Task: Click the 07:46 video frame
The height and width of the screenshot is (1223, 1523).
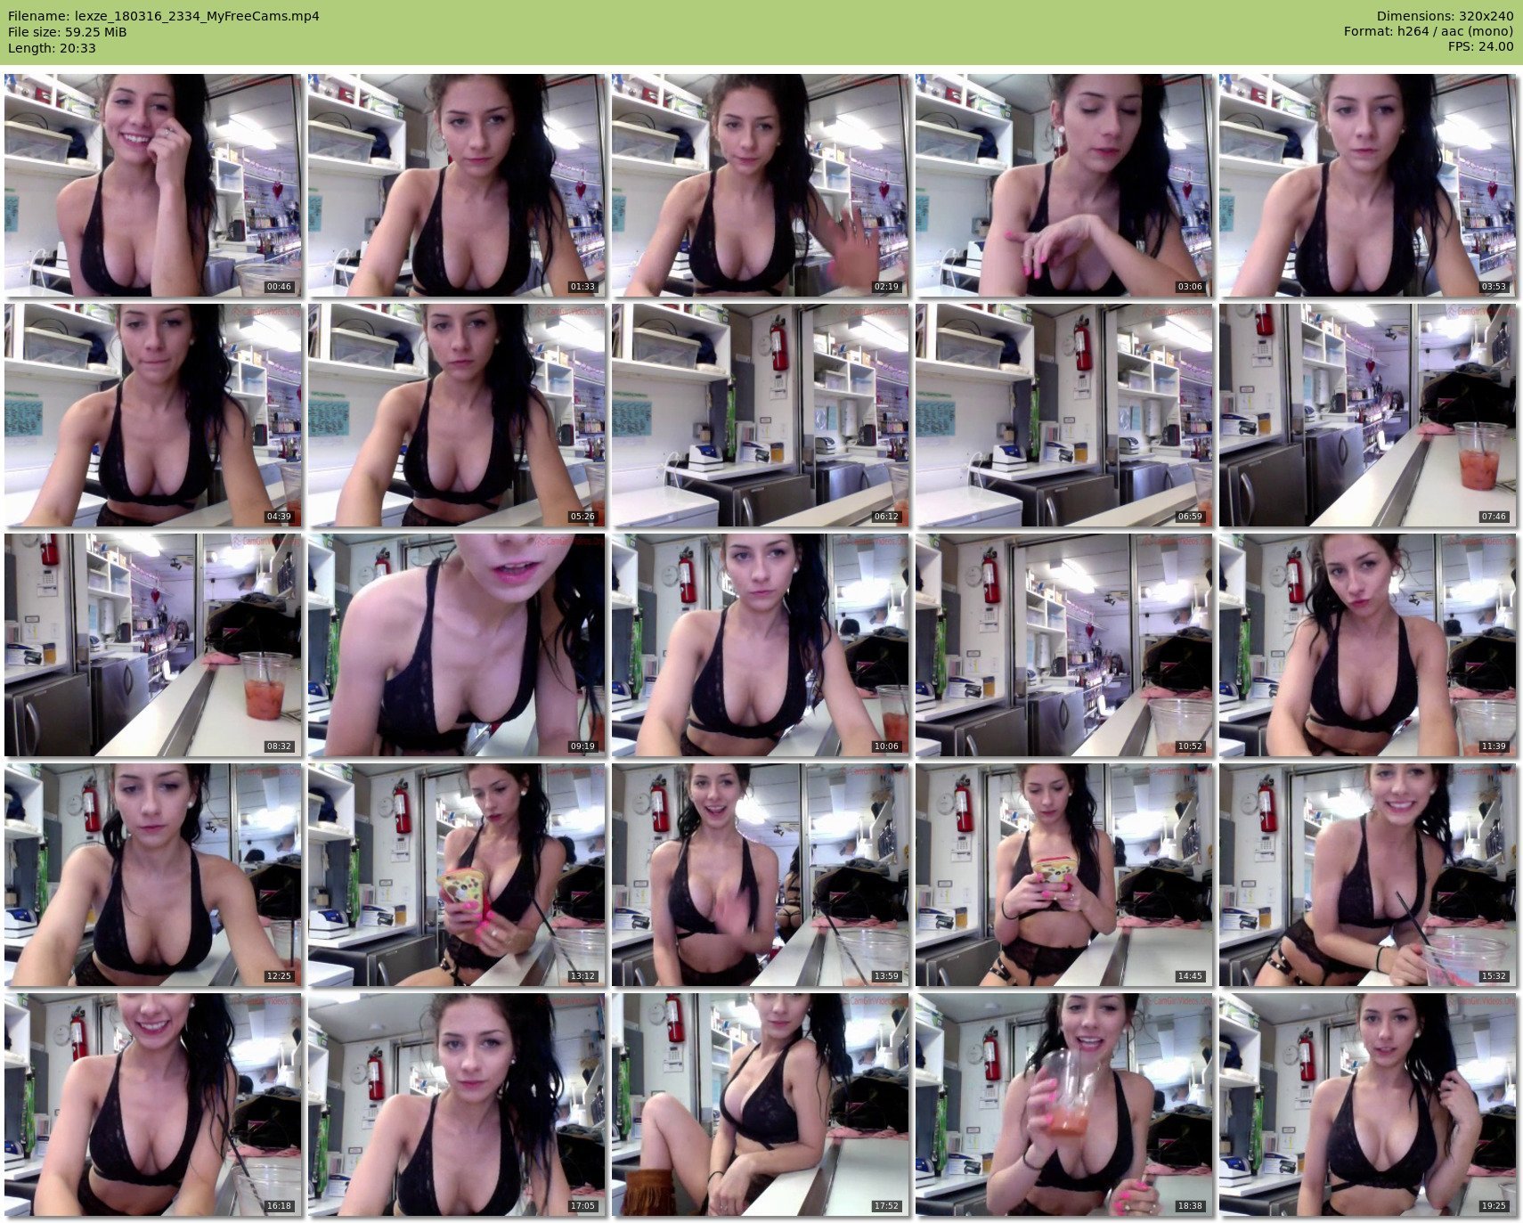Action: point(1367,415)
